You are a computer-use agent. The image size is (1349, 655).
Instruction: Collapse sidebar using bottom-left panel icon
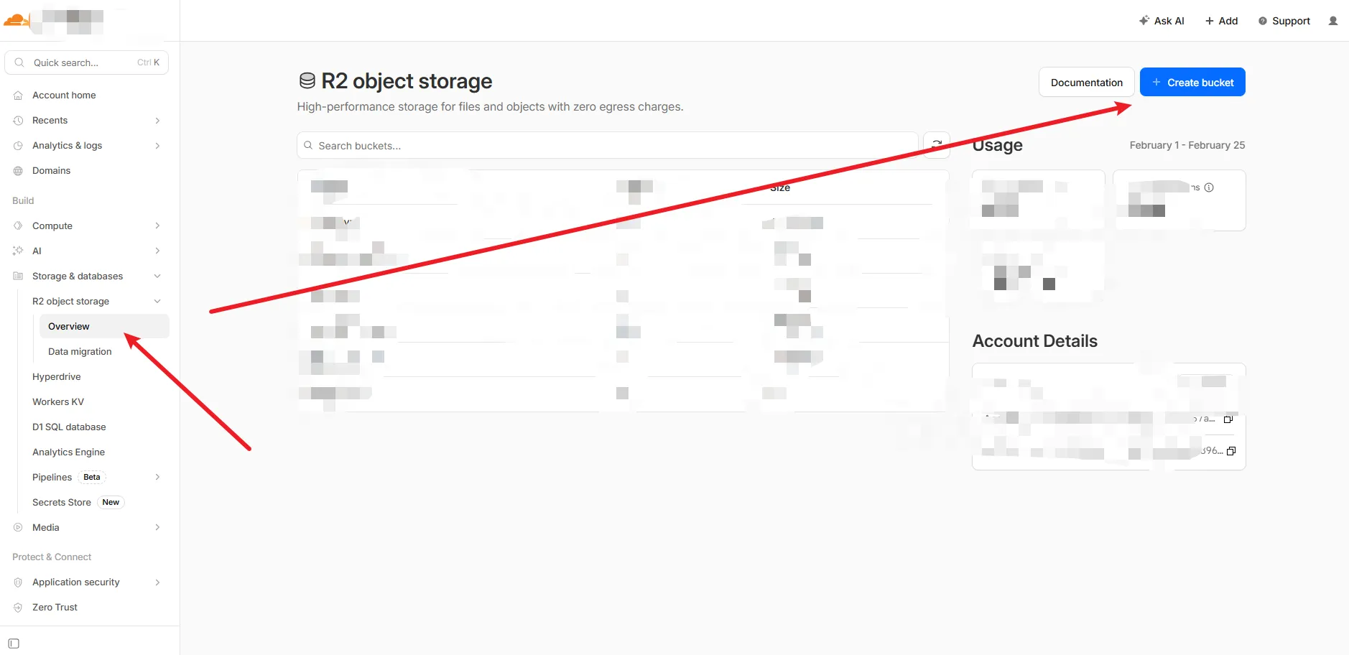point(14,644)
